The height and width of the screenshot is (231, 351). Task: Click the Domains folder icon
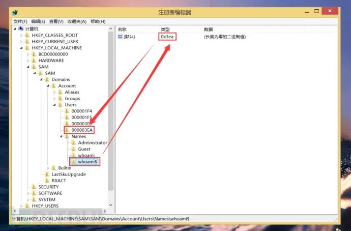coord(47,79)
